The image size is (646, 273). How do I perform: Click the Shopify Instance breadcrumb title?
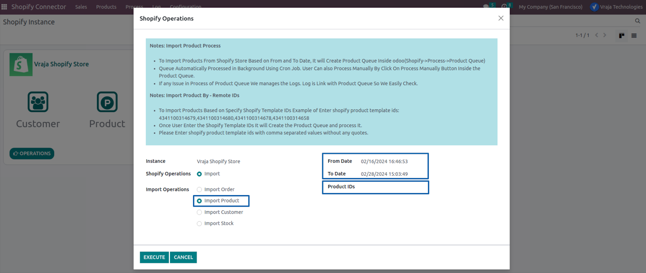(x=29, y=22)
